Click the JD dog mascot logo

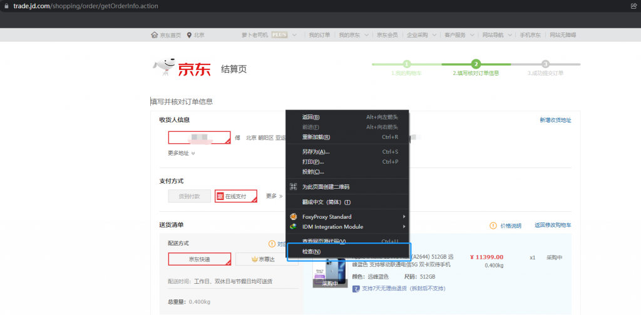(164, 67)
